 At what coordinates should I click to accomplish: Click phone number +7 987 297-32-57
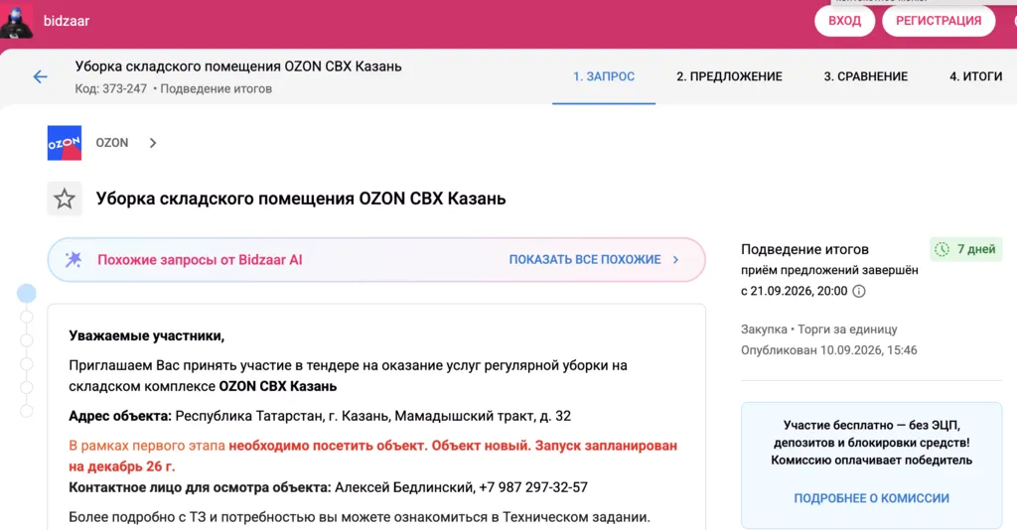click(x=533, y=487)
